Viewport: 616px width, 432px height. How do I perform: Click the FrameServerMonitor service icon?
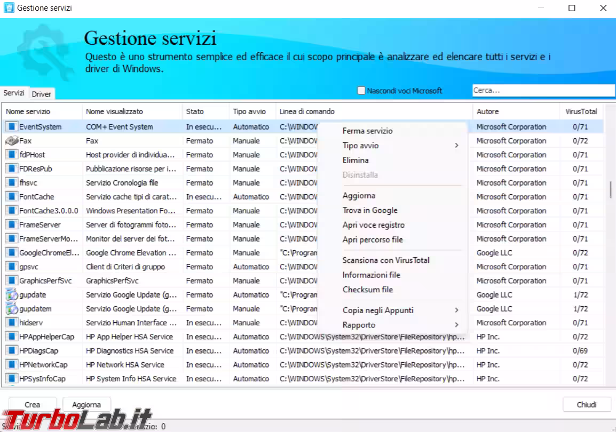11,238
